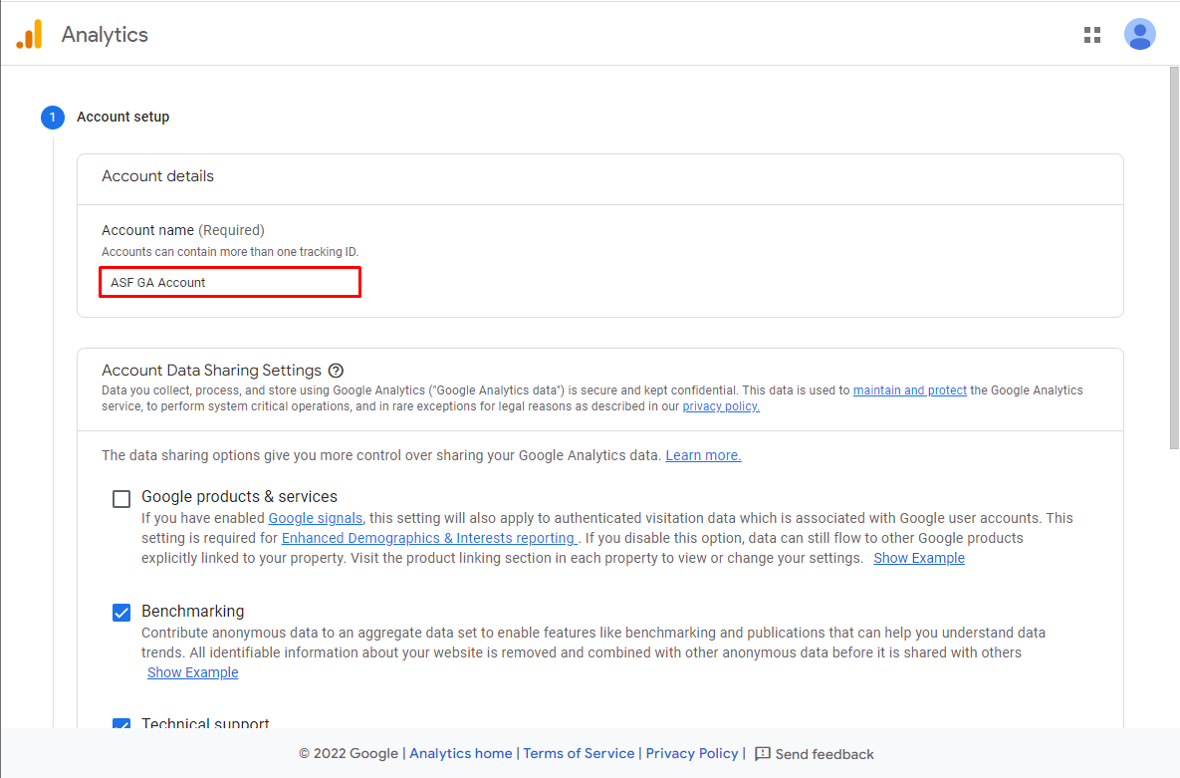Click Show Example under Benchmarking
Viewport: 1180px width, 778px height.
(192, 672)
